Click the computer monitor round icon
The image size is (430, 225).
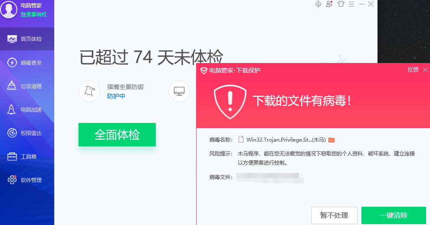[179, 91]
